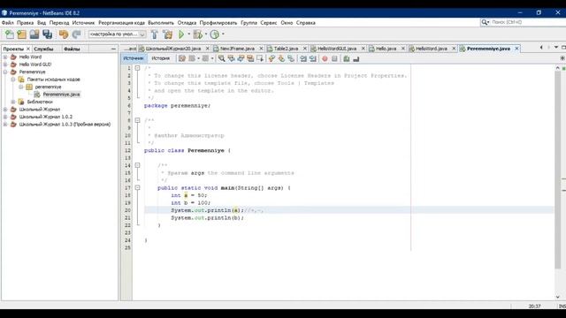
Task: Open the Файл menu
Action: 8,23
